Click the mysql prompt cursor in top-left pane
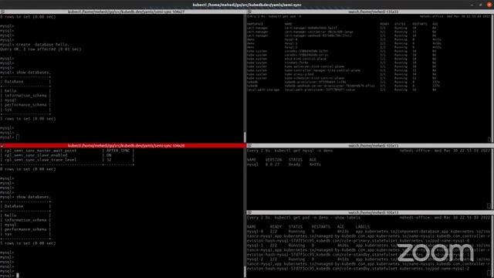Image resolution: width=494 pixels, height=278 pixels. pyautogui.click(x=18, y=137)
